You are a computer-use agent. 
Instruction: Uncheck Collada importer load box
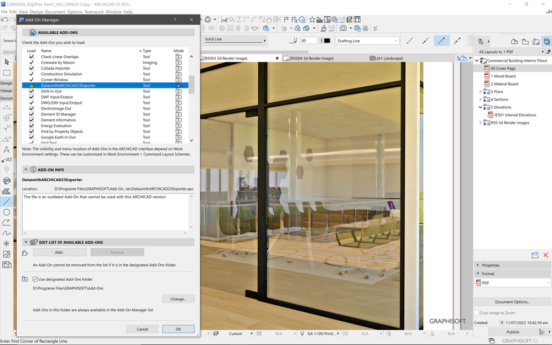click(x=32, y=69)
